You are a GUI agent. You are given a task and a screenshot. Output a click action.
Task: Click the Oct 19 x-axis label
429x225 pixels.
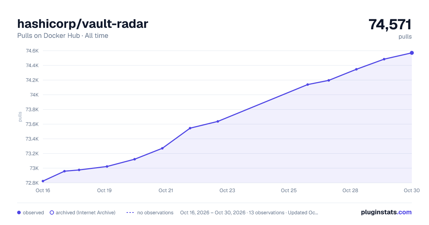coord(104,190)
